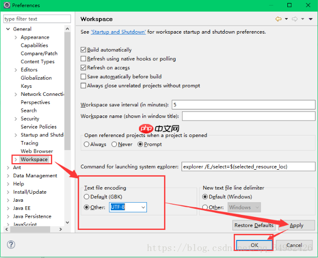Open Search preferences page

pos(29,110)
